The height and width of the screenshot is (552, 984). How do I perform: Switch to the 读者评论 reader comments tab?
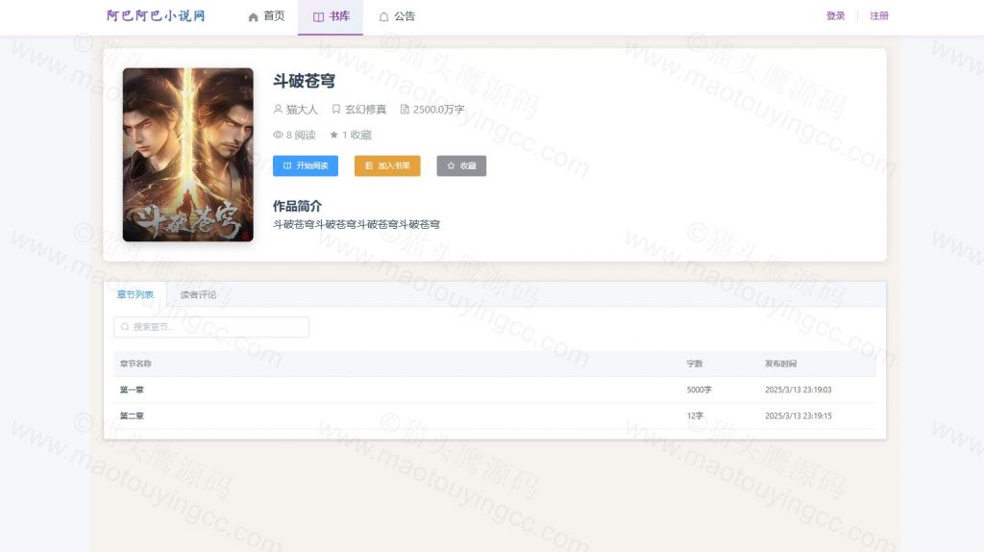coord(198,294)
